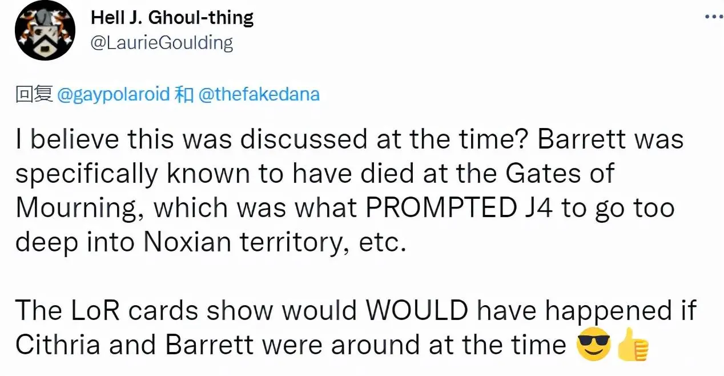Open the tweet's three-dot more options menu
724x376 pixels.
click(x=713, y=17)
